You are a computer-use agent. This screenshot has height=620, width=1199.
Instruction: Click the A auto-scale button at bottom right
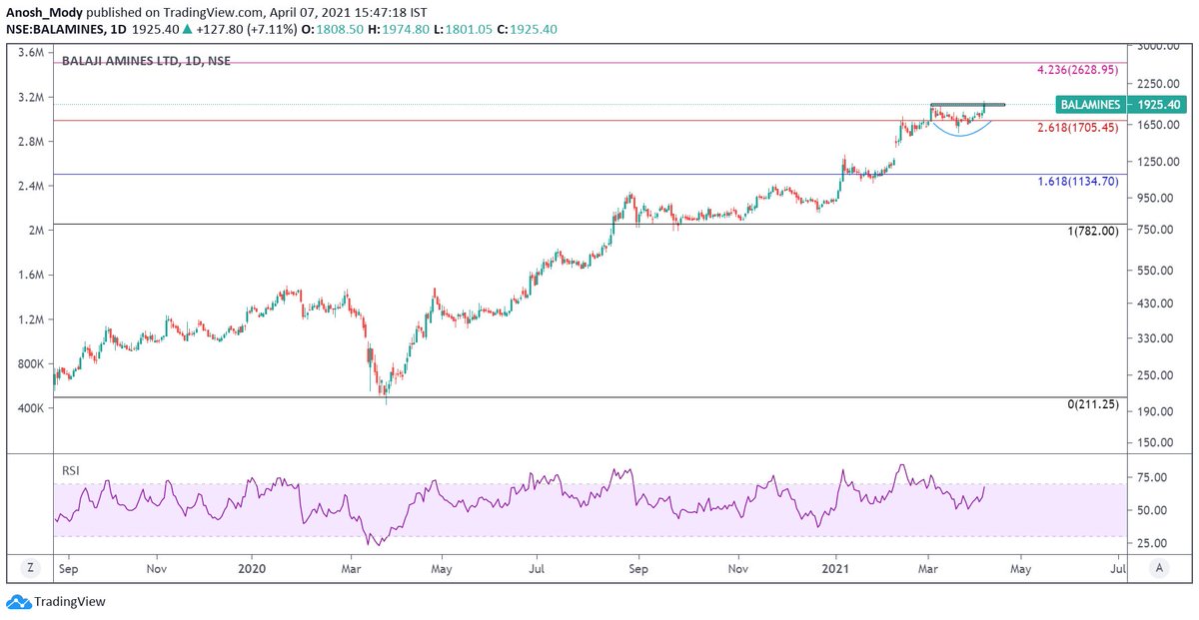point(1159,567)
